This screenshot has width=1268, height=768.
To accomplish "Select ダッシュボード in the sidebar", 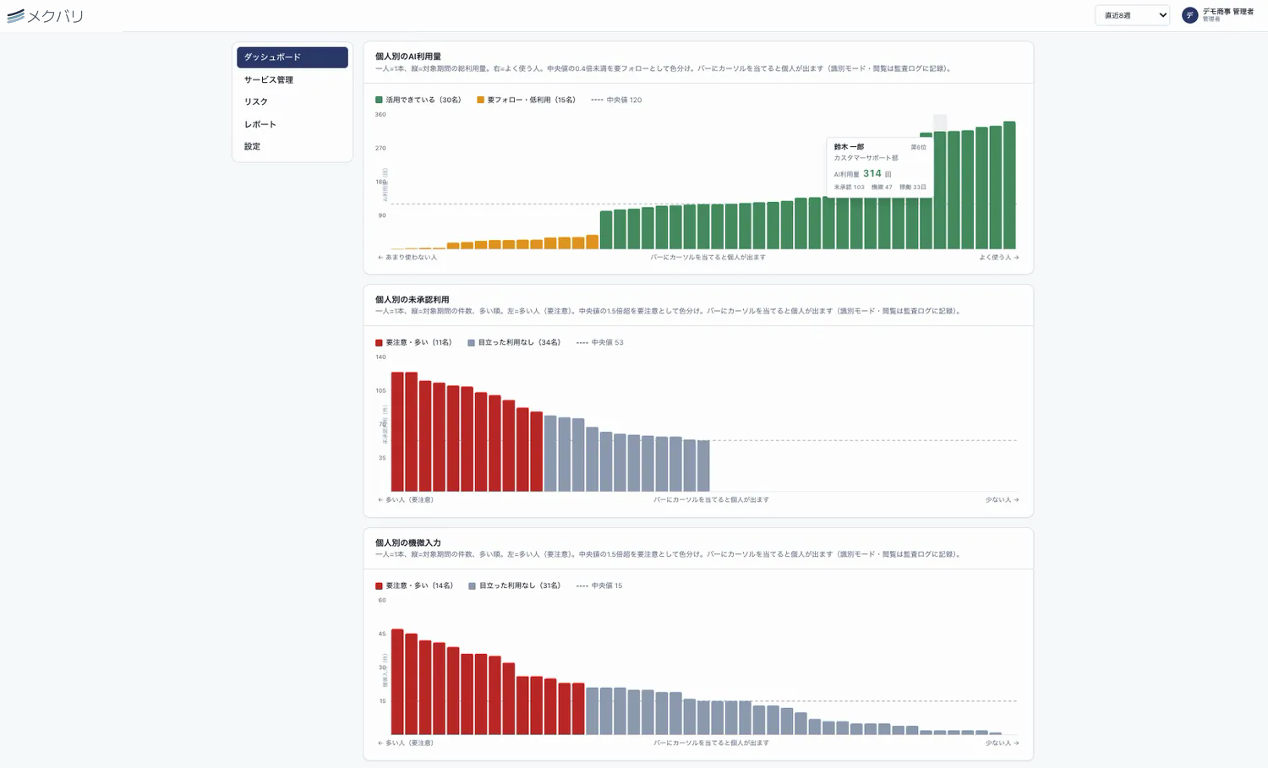I will [x=292, y=57].
